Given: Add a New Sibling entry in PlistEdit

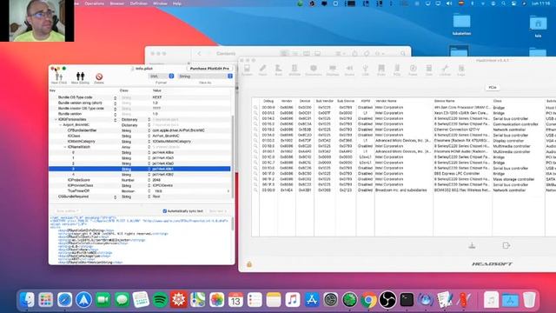Looking at the screenshot, I should point(80,78).
